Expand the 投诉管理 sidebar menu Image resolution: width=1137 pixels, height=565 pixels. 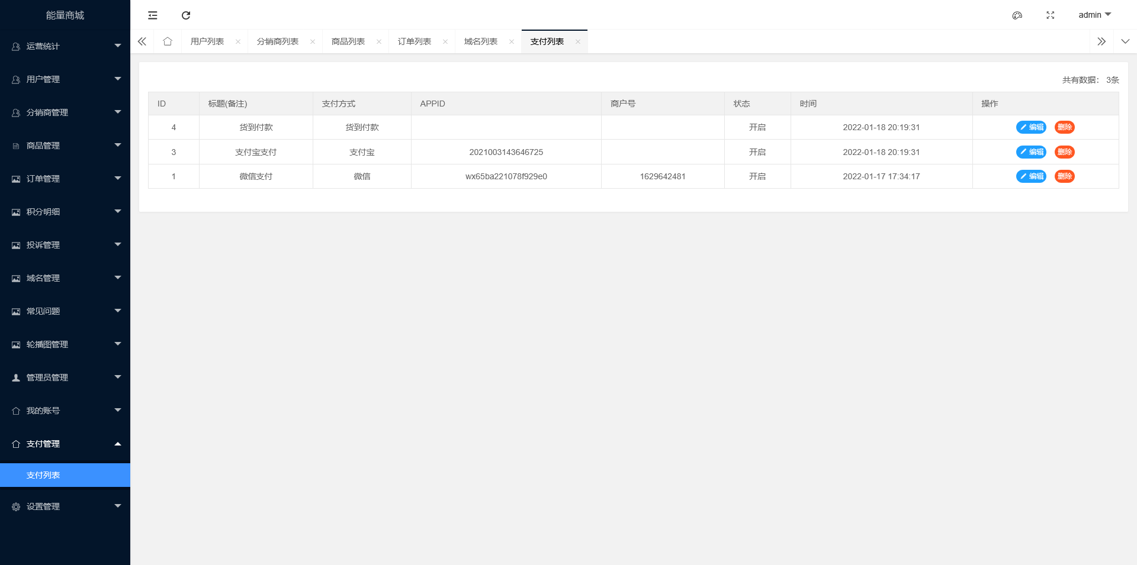(65, 245)
